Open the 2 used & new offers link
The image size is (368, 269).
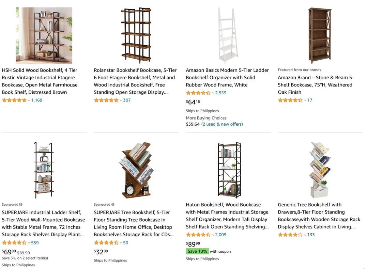click(x=222, y=124)
